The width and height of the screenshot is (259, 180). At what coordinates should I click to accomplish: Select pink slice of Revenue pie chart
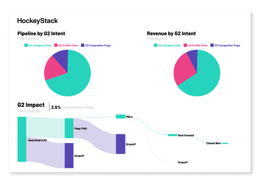(183, 69)
